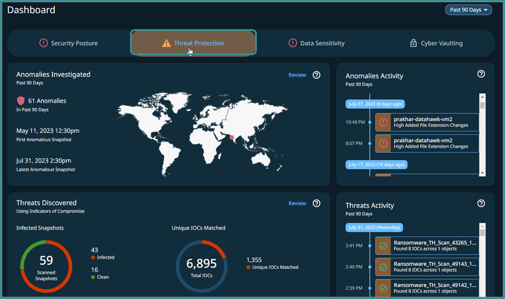Click the Scanned Snapshots donut chart
The width and height of the screenshot is (505, 299).
pyautogui.click(x=46, y=266)
